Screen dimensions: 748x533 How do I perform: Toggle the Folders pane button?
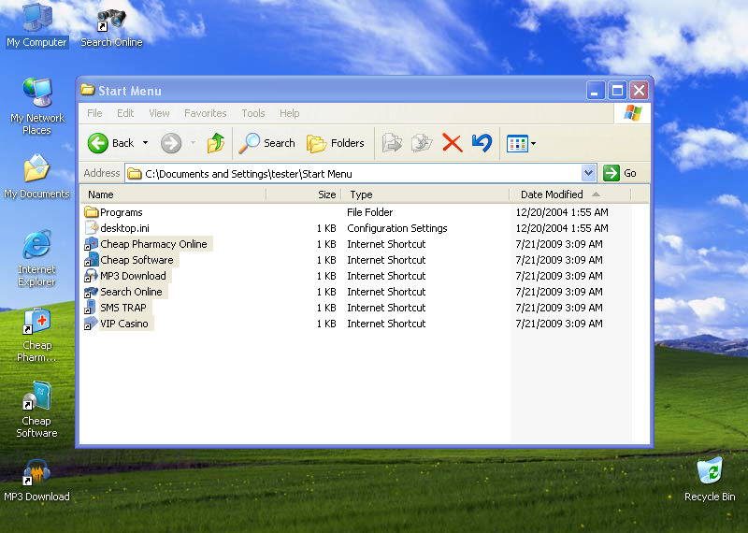coord(335,143)
